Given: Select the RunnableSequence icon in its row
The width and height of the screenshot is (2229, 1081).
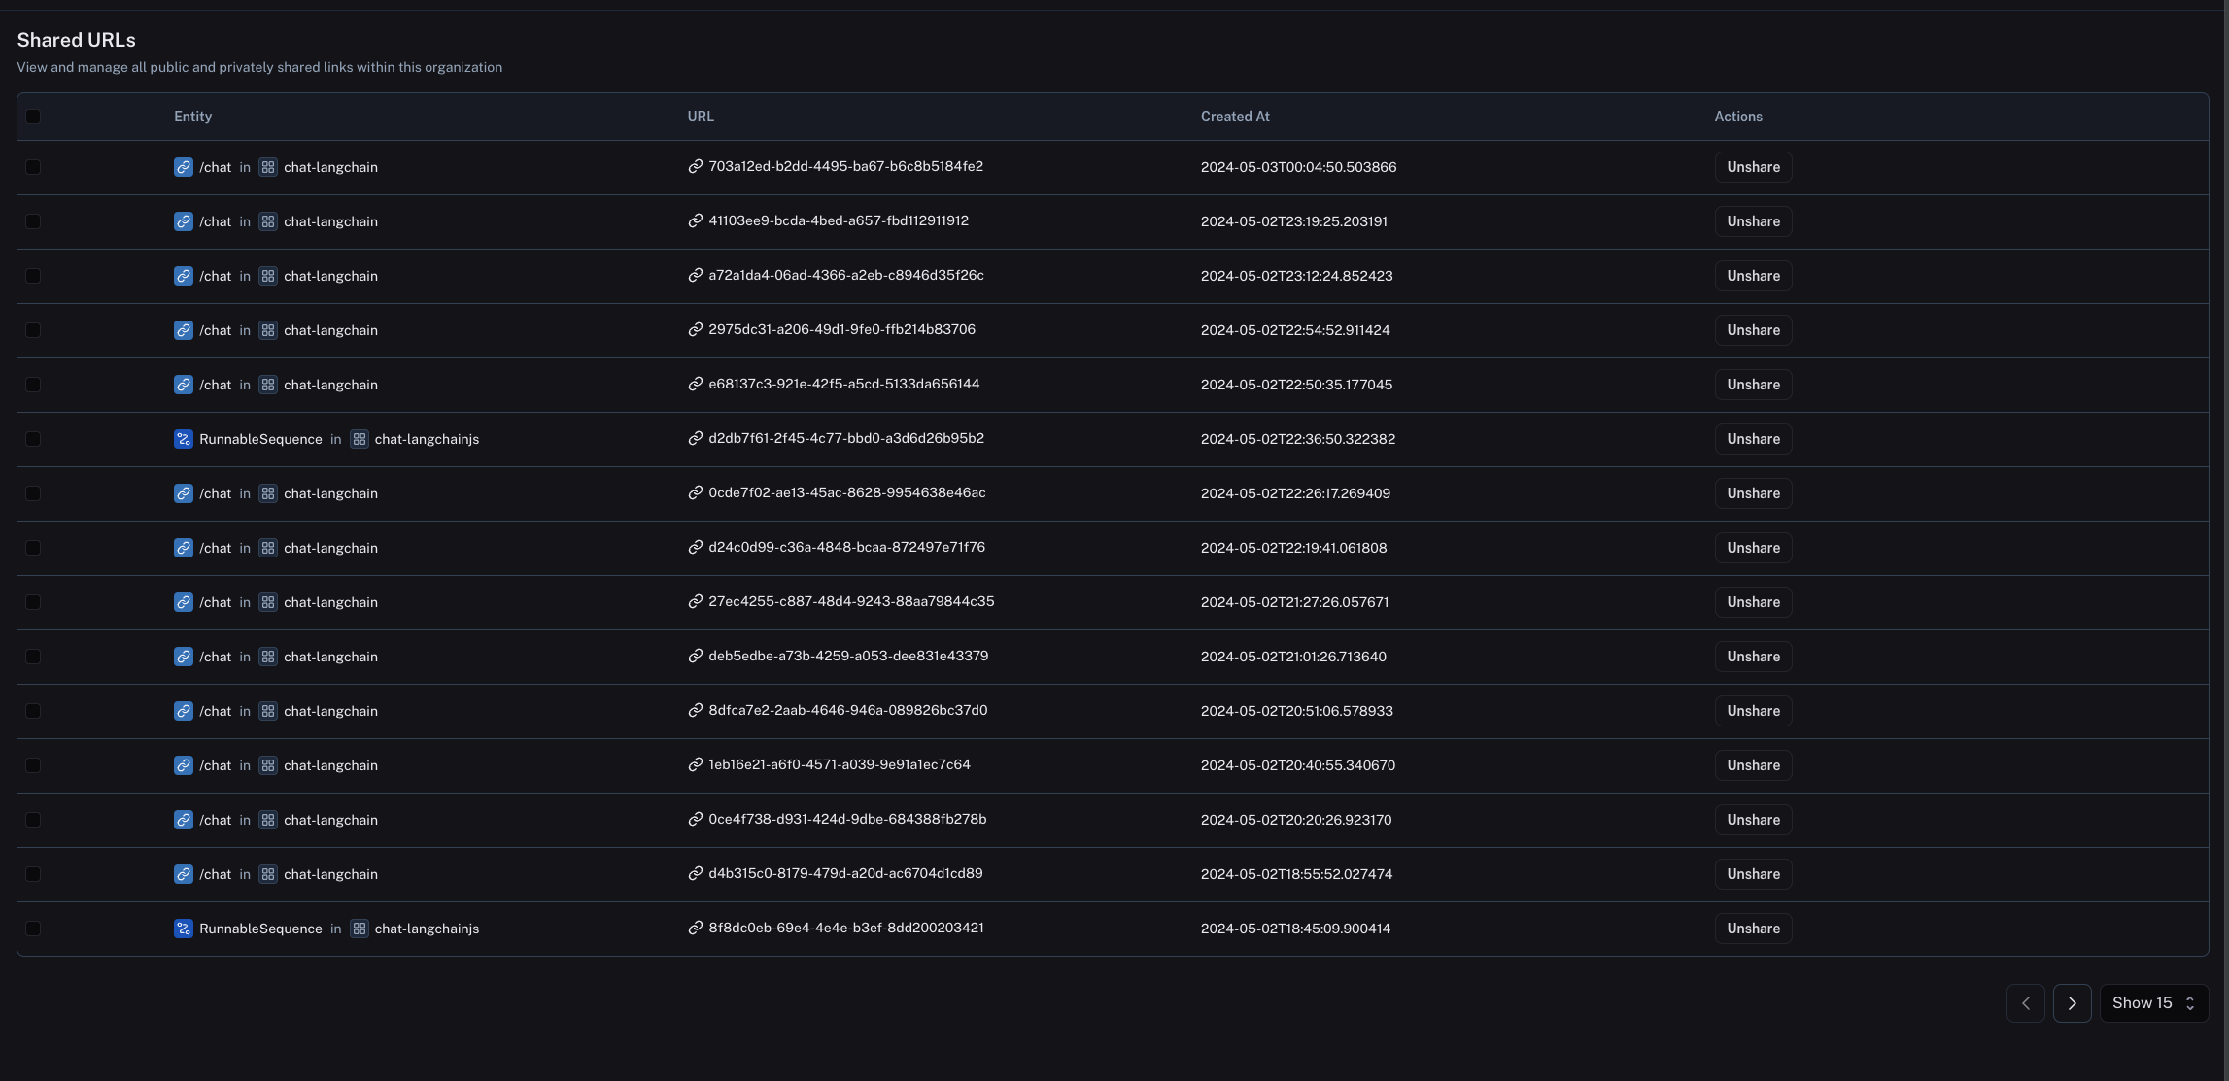Looking at the screenshot, I should point(184,439).
